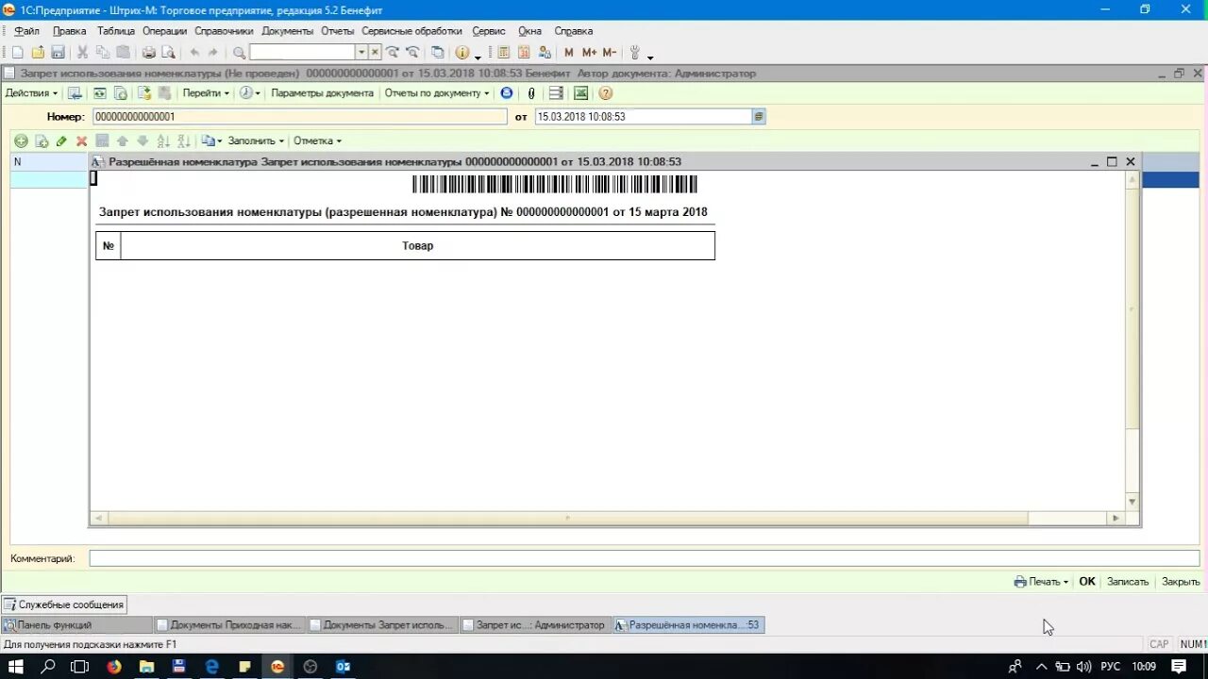Image resolution: width=1208 pixels, height=679 pixels.
Task: Click the list settings icon near paperclip
Action: [556, 93]
